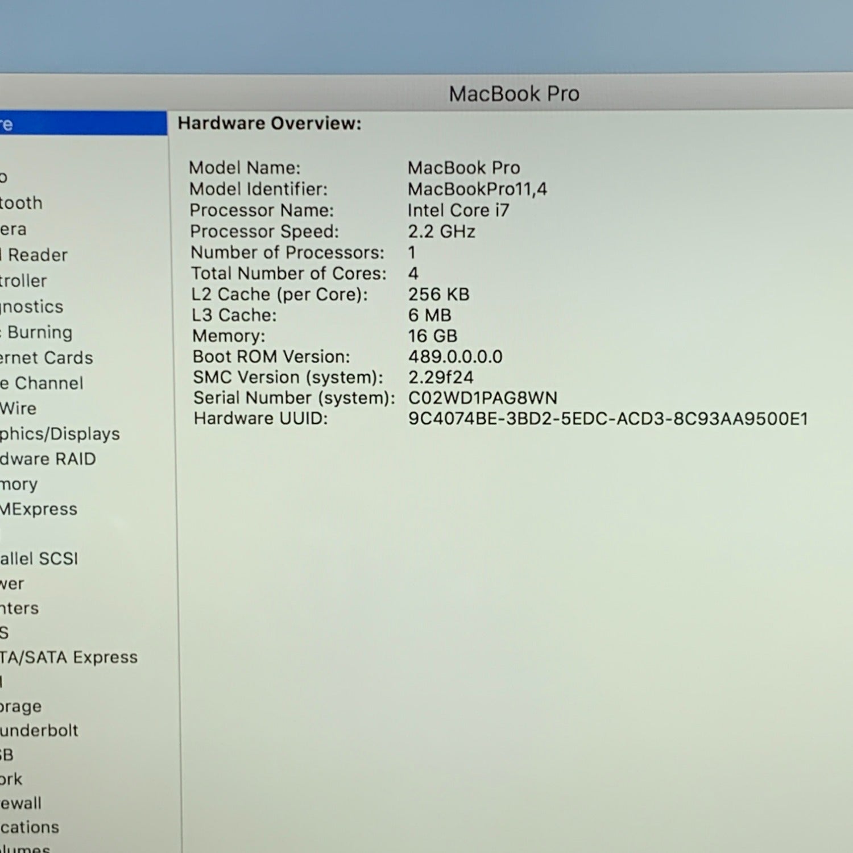
Task: Select Thunderbolt in the sidebar
Action: [39, 730]
